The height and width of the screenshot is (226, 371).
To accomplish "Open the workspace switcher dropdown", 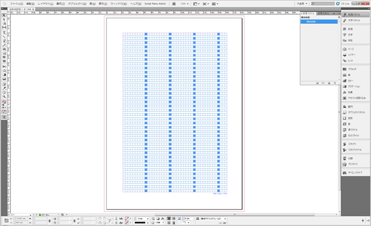I will tap(302, 4).
